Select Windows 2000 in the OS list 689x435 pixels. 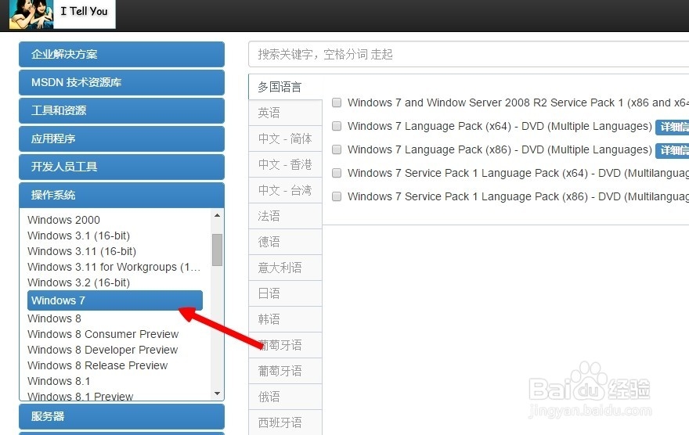pyautogui.click(x=63, y=220)
